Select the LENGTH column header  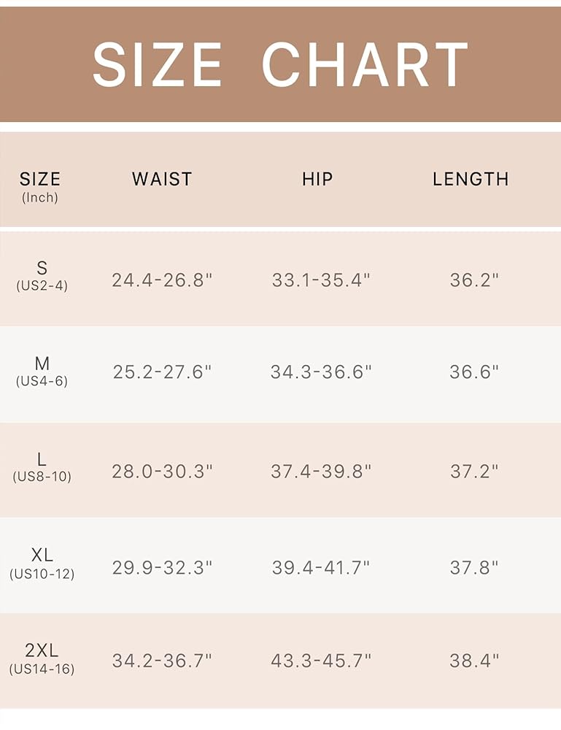(471, 179)
